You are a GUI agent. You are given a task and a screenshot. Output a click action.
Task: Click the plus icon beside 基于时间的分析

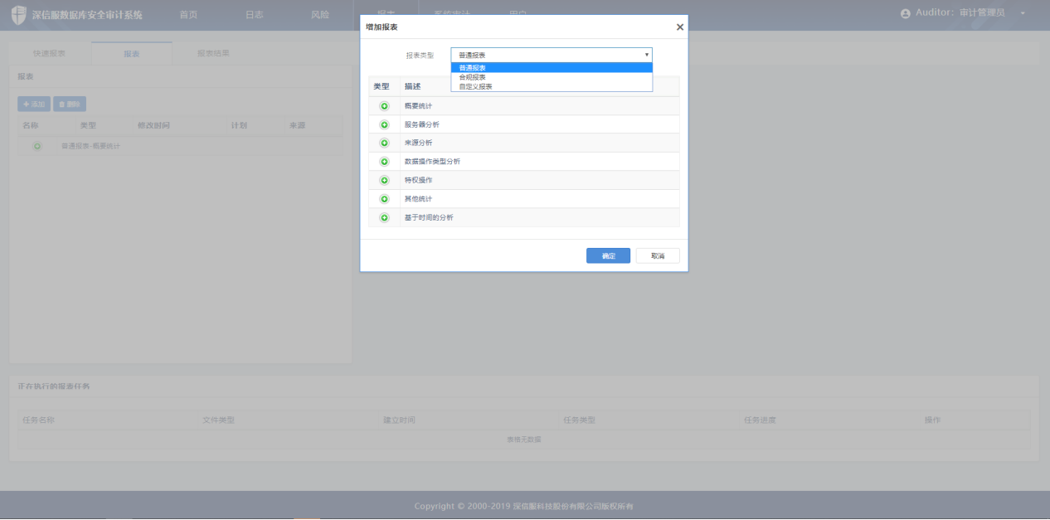384,217
